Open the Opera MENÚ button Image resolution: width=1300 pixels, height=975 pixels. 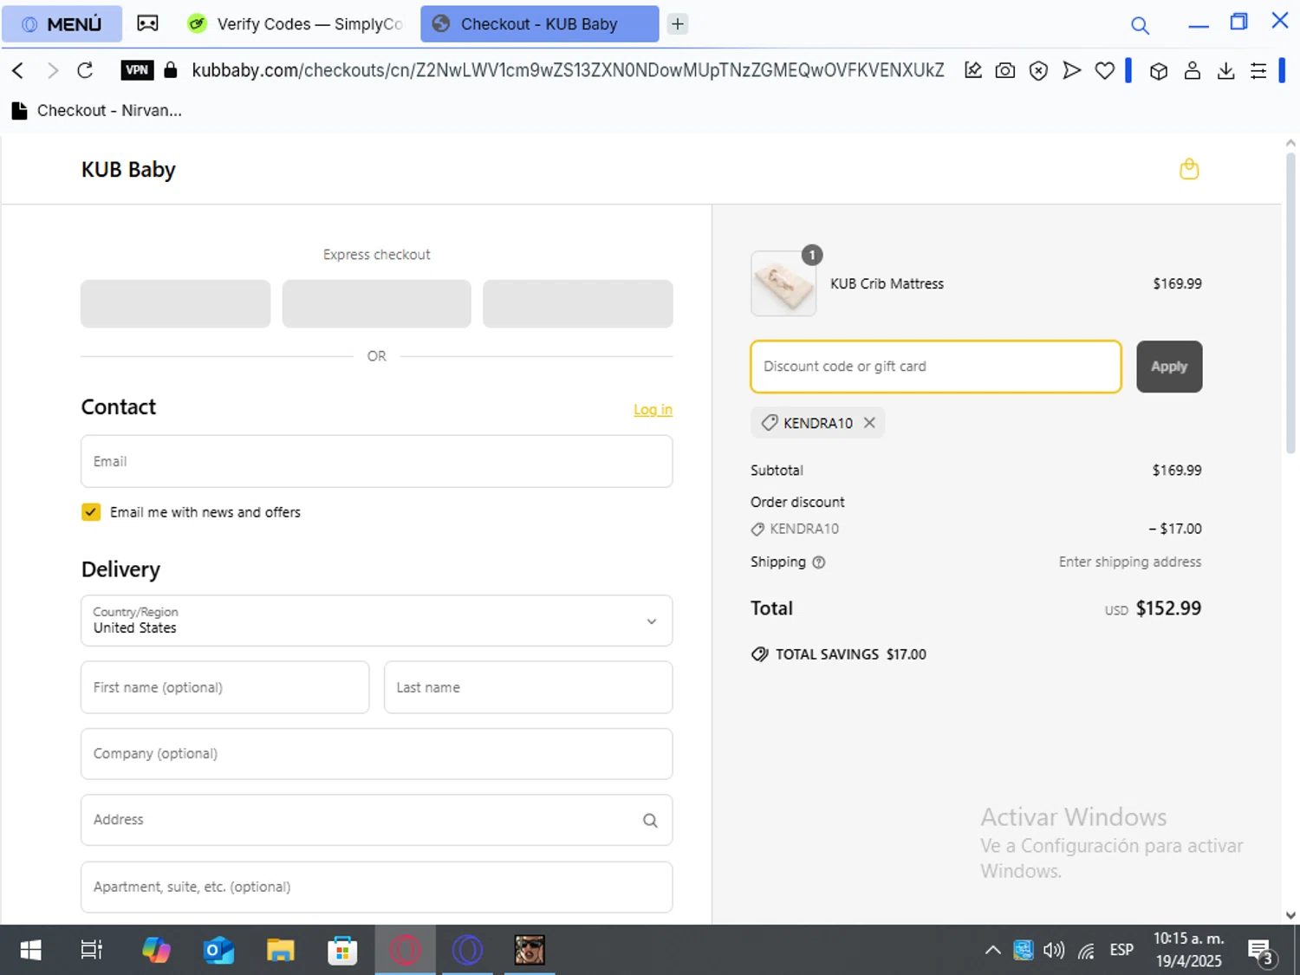(62, 24)
